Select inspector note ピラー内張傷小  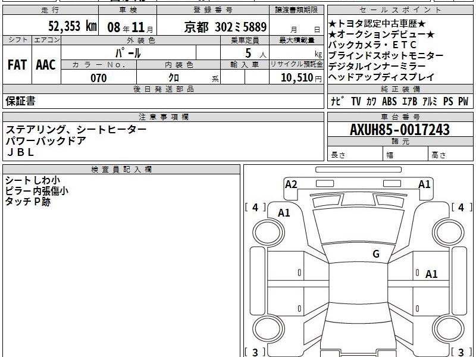click(x=37, y=190)
